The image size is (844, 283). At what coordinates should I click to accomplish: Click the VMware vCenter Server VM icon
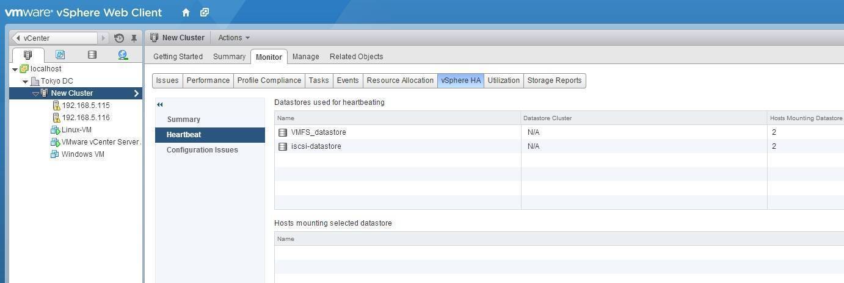(55, 142)
